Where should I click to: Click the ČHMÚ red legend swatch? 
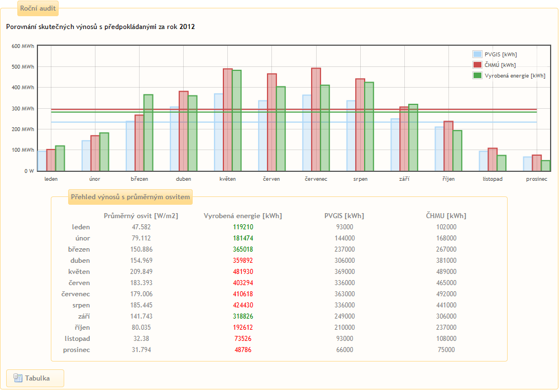click(x=477, y=65)
